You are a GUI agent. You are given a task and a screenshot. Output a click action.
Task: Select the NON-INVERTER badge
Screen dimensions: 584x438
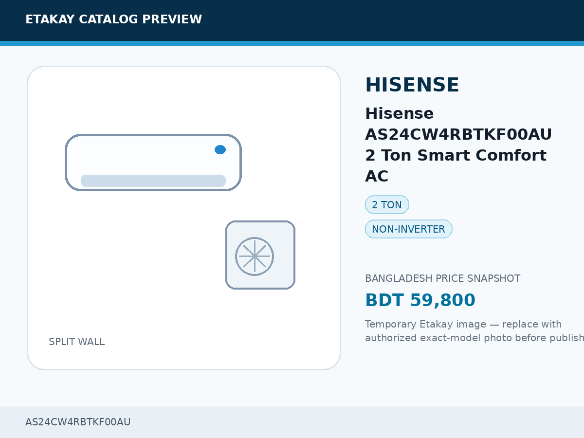pos(409,229)
